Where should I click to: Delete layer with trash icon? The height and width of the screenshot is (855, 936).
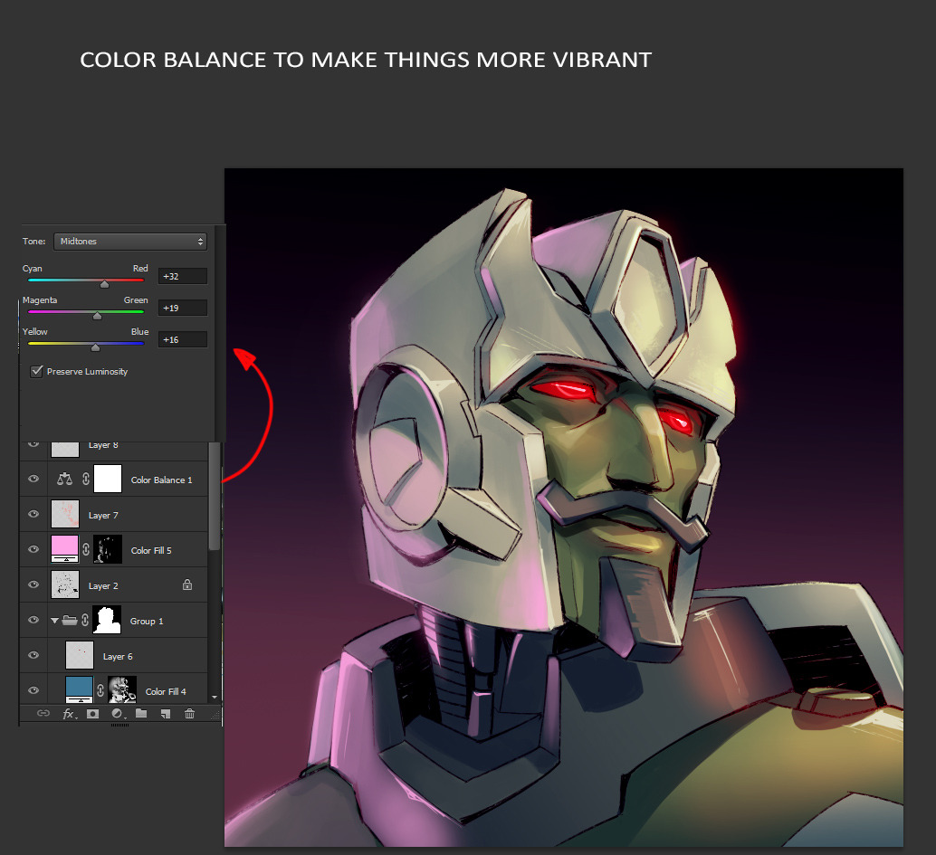[x=190, y=713]
